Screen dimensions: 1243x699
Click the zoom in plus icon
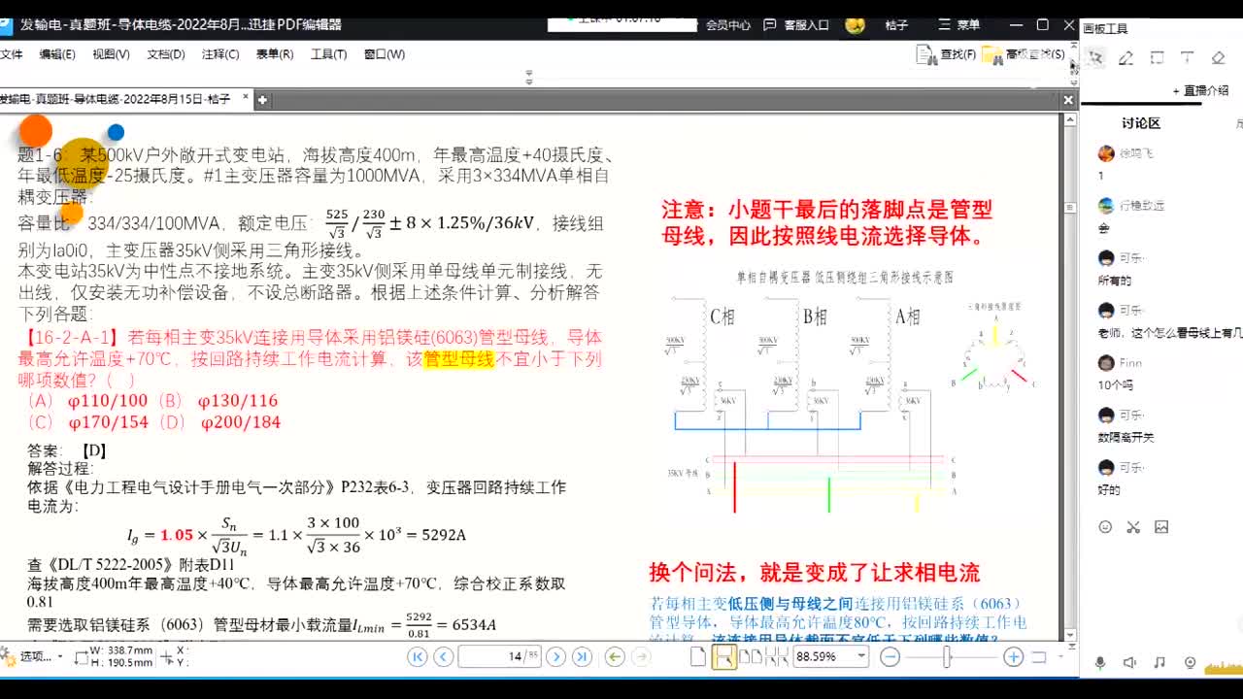pos(1013,657)
